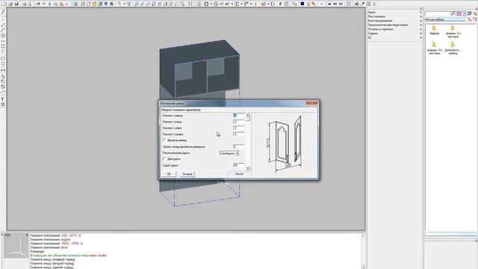Click the Навес сверху input field
The image size is (478, 269).
point(239,115)
